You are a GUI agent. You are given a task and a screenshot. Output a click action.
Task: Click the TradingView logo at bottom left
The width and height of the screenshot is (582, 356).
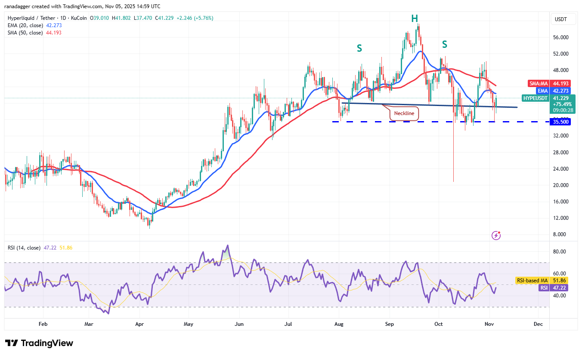[x=39, y=343]
